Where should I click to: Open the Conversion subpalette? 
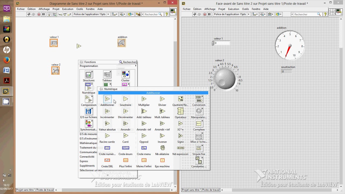click(x=199, y=99)
